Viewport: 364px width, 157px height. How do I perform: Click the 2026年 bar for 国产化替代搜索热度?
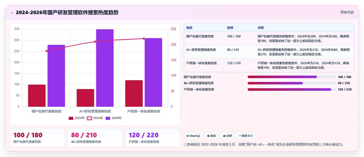[56, 76]
